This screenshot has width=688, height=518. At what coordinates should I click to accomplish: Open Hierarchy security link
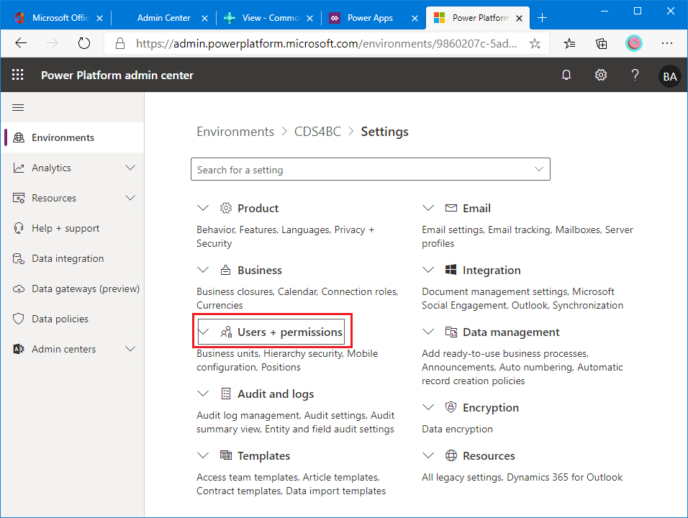[x=303, y=353]
